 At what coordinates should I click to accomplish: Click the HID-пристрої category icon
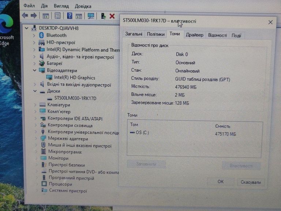pos(42,42)
